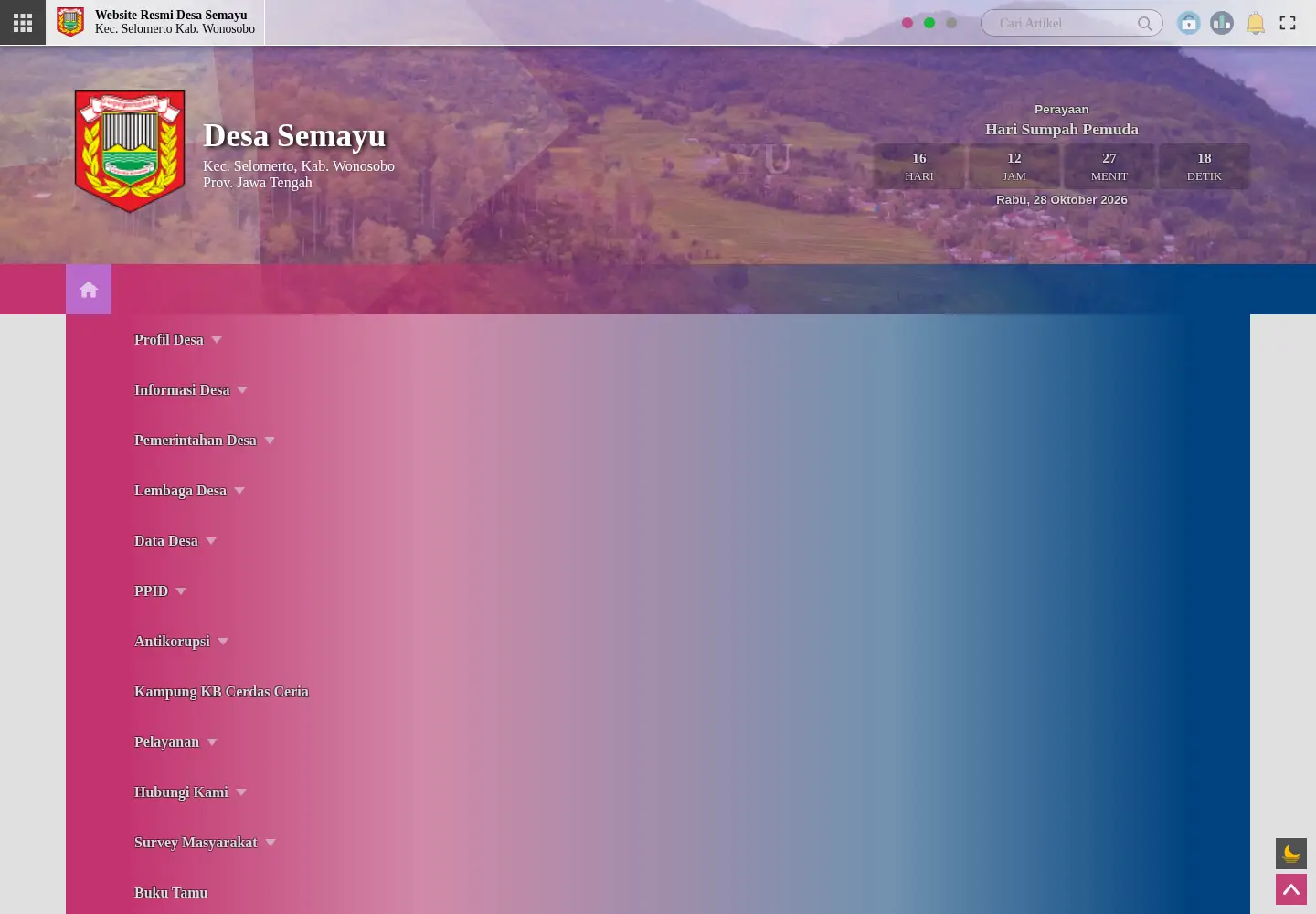This screenshot has width=1316, height=914.
Task: Click the small village crest in top bar
Action: click(70, 23)
